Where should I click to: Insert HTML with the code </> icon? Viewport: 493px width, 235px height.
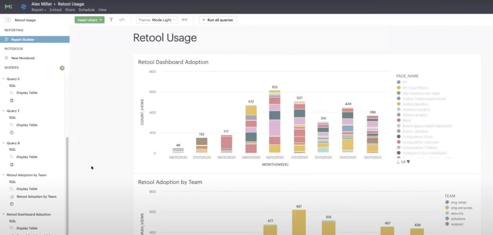(x=121, y=19)
